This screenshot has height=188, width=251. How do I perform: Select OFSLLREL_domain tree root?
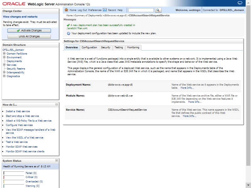click(13, 50)
